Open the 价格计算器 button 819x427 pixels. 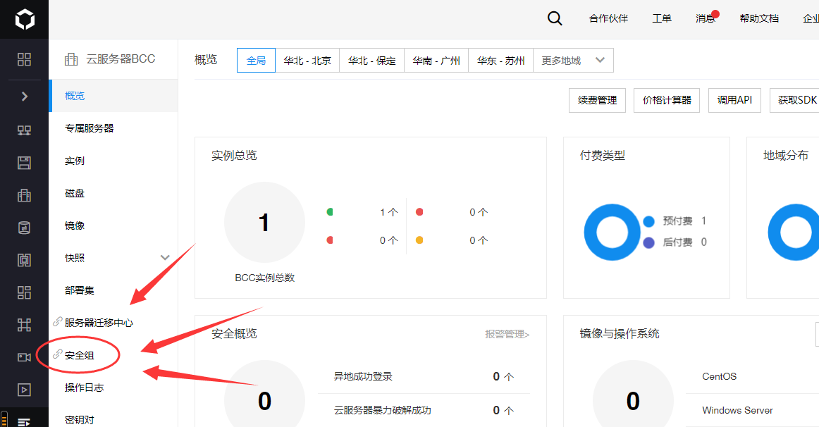click(667, 101)
